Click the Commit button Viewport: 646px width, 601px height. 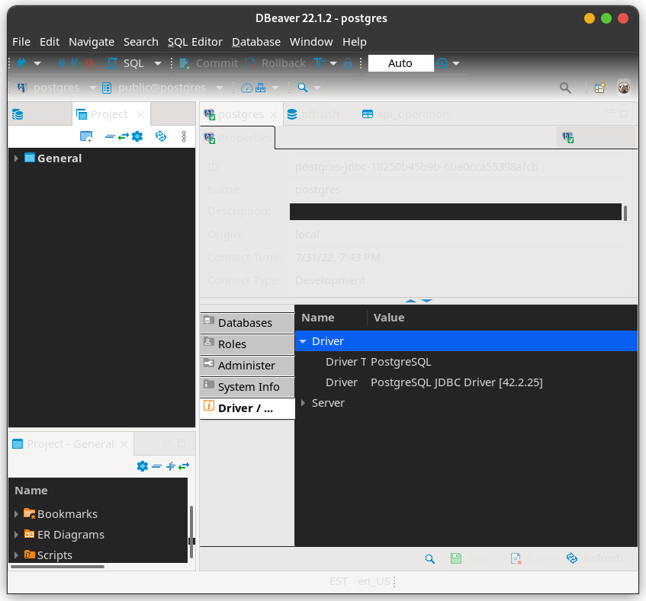coord(209,63)
